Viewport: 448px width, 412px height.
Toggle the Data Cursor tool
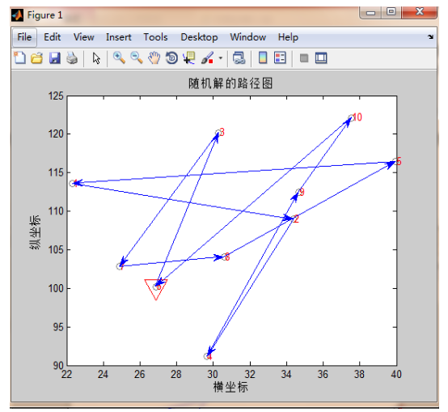(189, 58)
